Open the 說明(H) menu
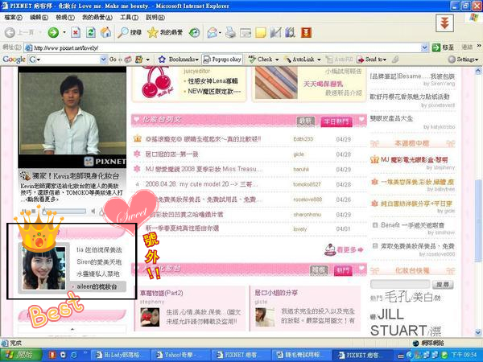The width and height of the screenshot is (483, 362). pyautogui.click(x=155, y=18)
